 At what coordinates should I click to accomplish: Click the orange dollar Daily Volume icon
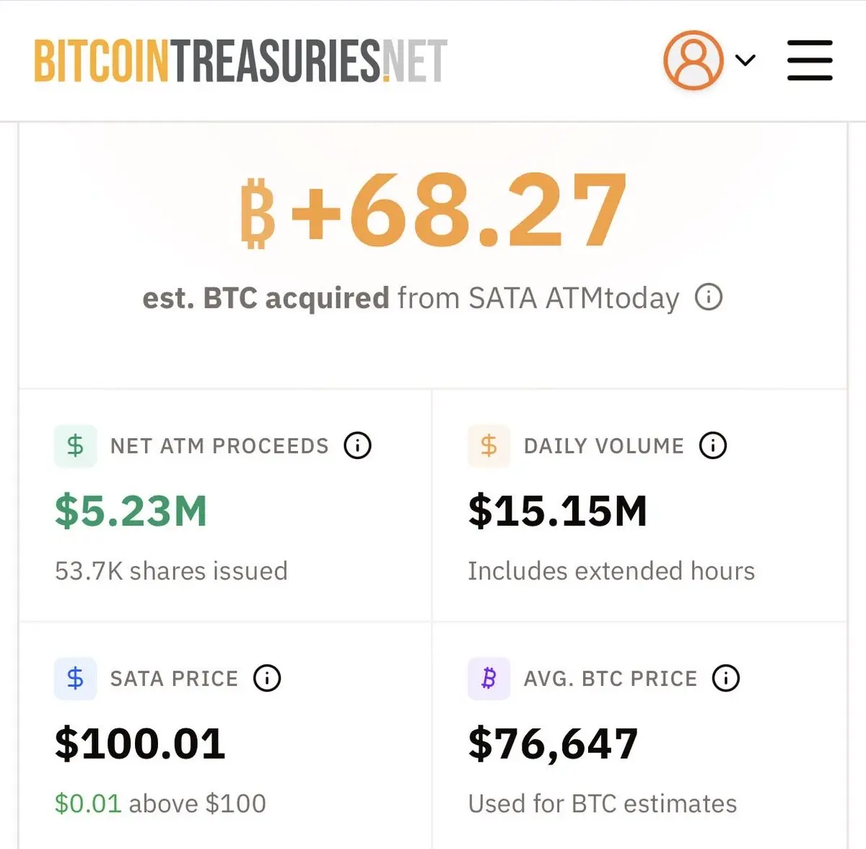(x=489, y=445)
